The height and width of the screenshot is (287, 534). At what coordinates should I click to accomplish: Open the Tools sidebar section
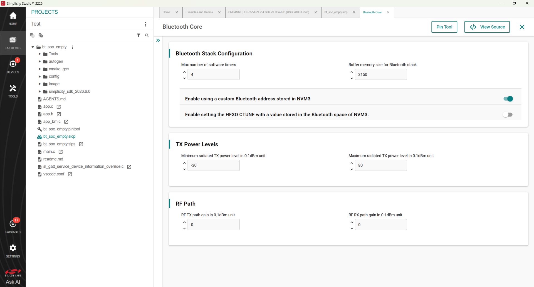click(13, 91)
